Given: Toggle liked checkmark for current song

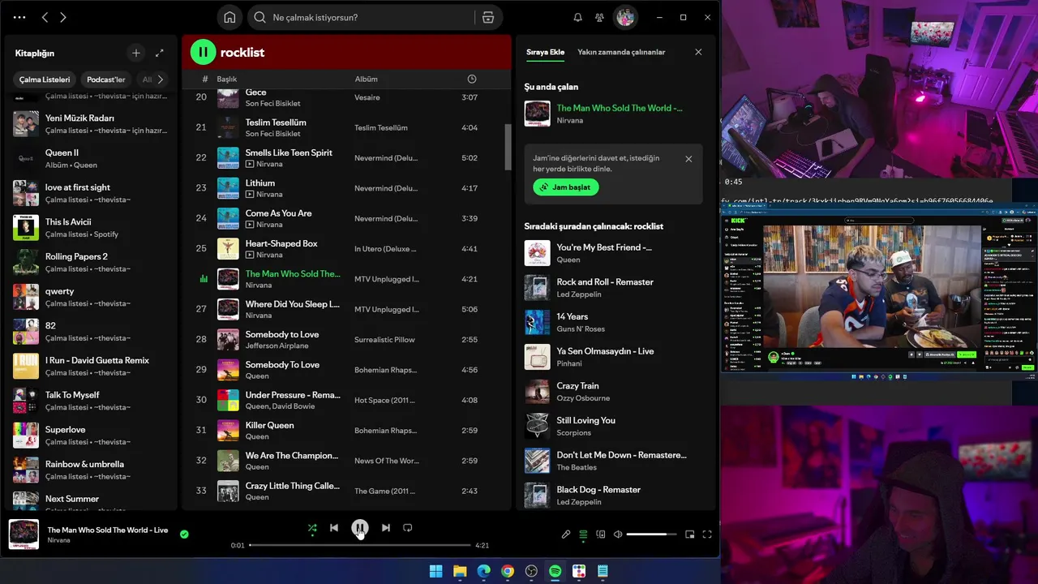Looking at the screenshot, I should (184, 534).
